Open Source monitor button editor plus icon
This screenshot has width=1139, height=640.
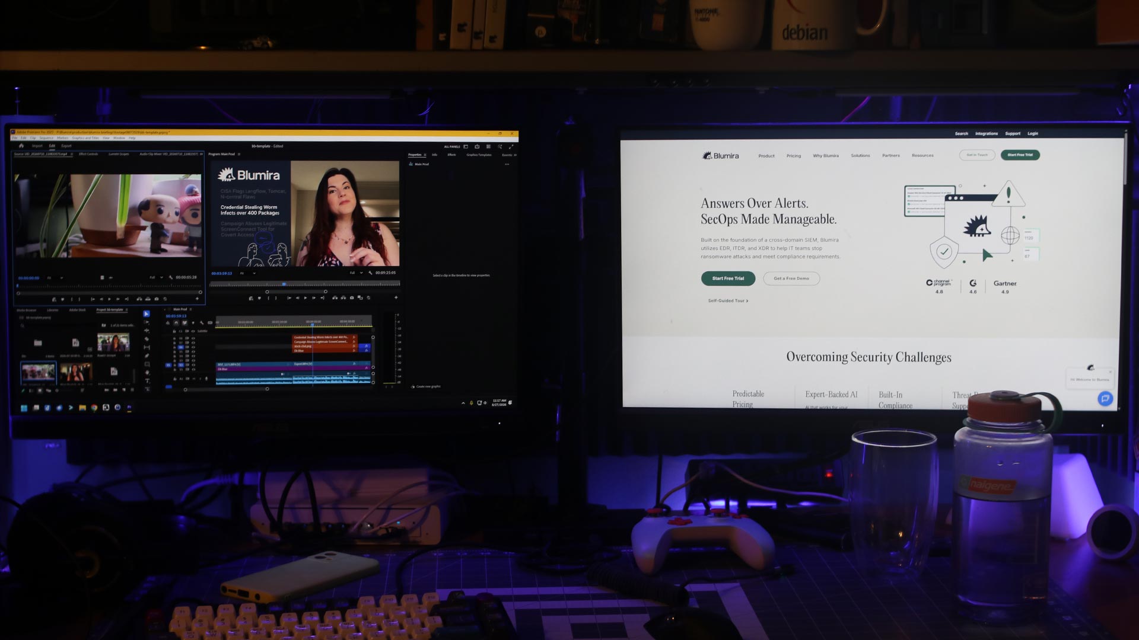pyautogui.click(x=198, y=299)
